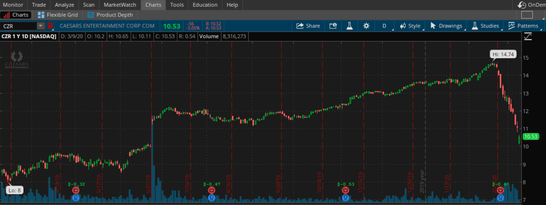The height and width of the screenshot is (205, 546).
Task: Click the Share button
Action: coord(308,26)
